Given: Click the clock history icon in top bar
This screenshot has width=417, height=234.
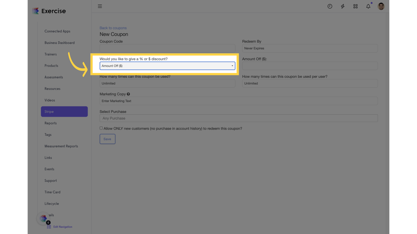Looking at the screenshot, I should pos(330,6).
